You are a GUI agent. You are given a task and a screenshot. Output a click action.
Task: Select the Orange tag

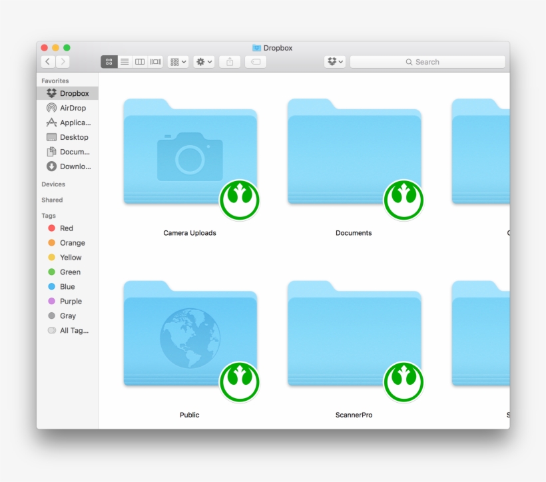coord(67,243)
